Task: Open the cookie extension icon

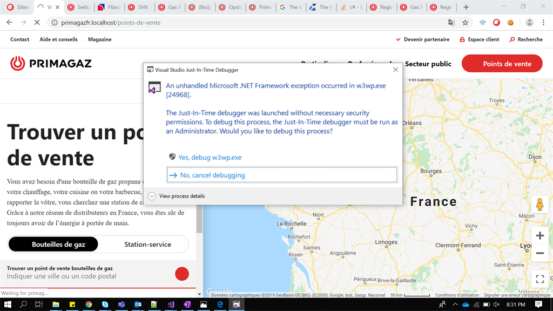Action: pyautogui.click(x=510, y=23)
